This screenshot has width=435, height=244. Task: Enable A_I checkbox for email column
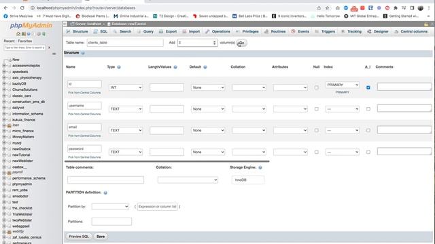click(368, 130)
